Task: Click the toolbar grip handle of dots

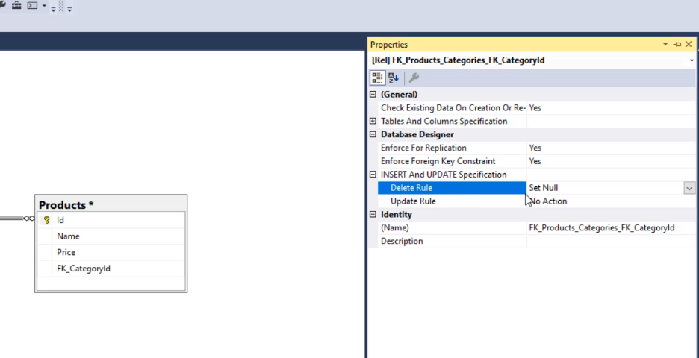Action: (61, 6)
